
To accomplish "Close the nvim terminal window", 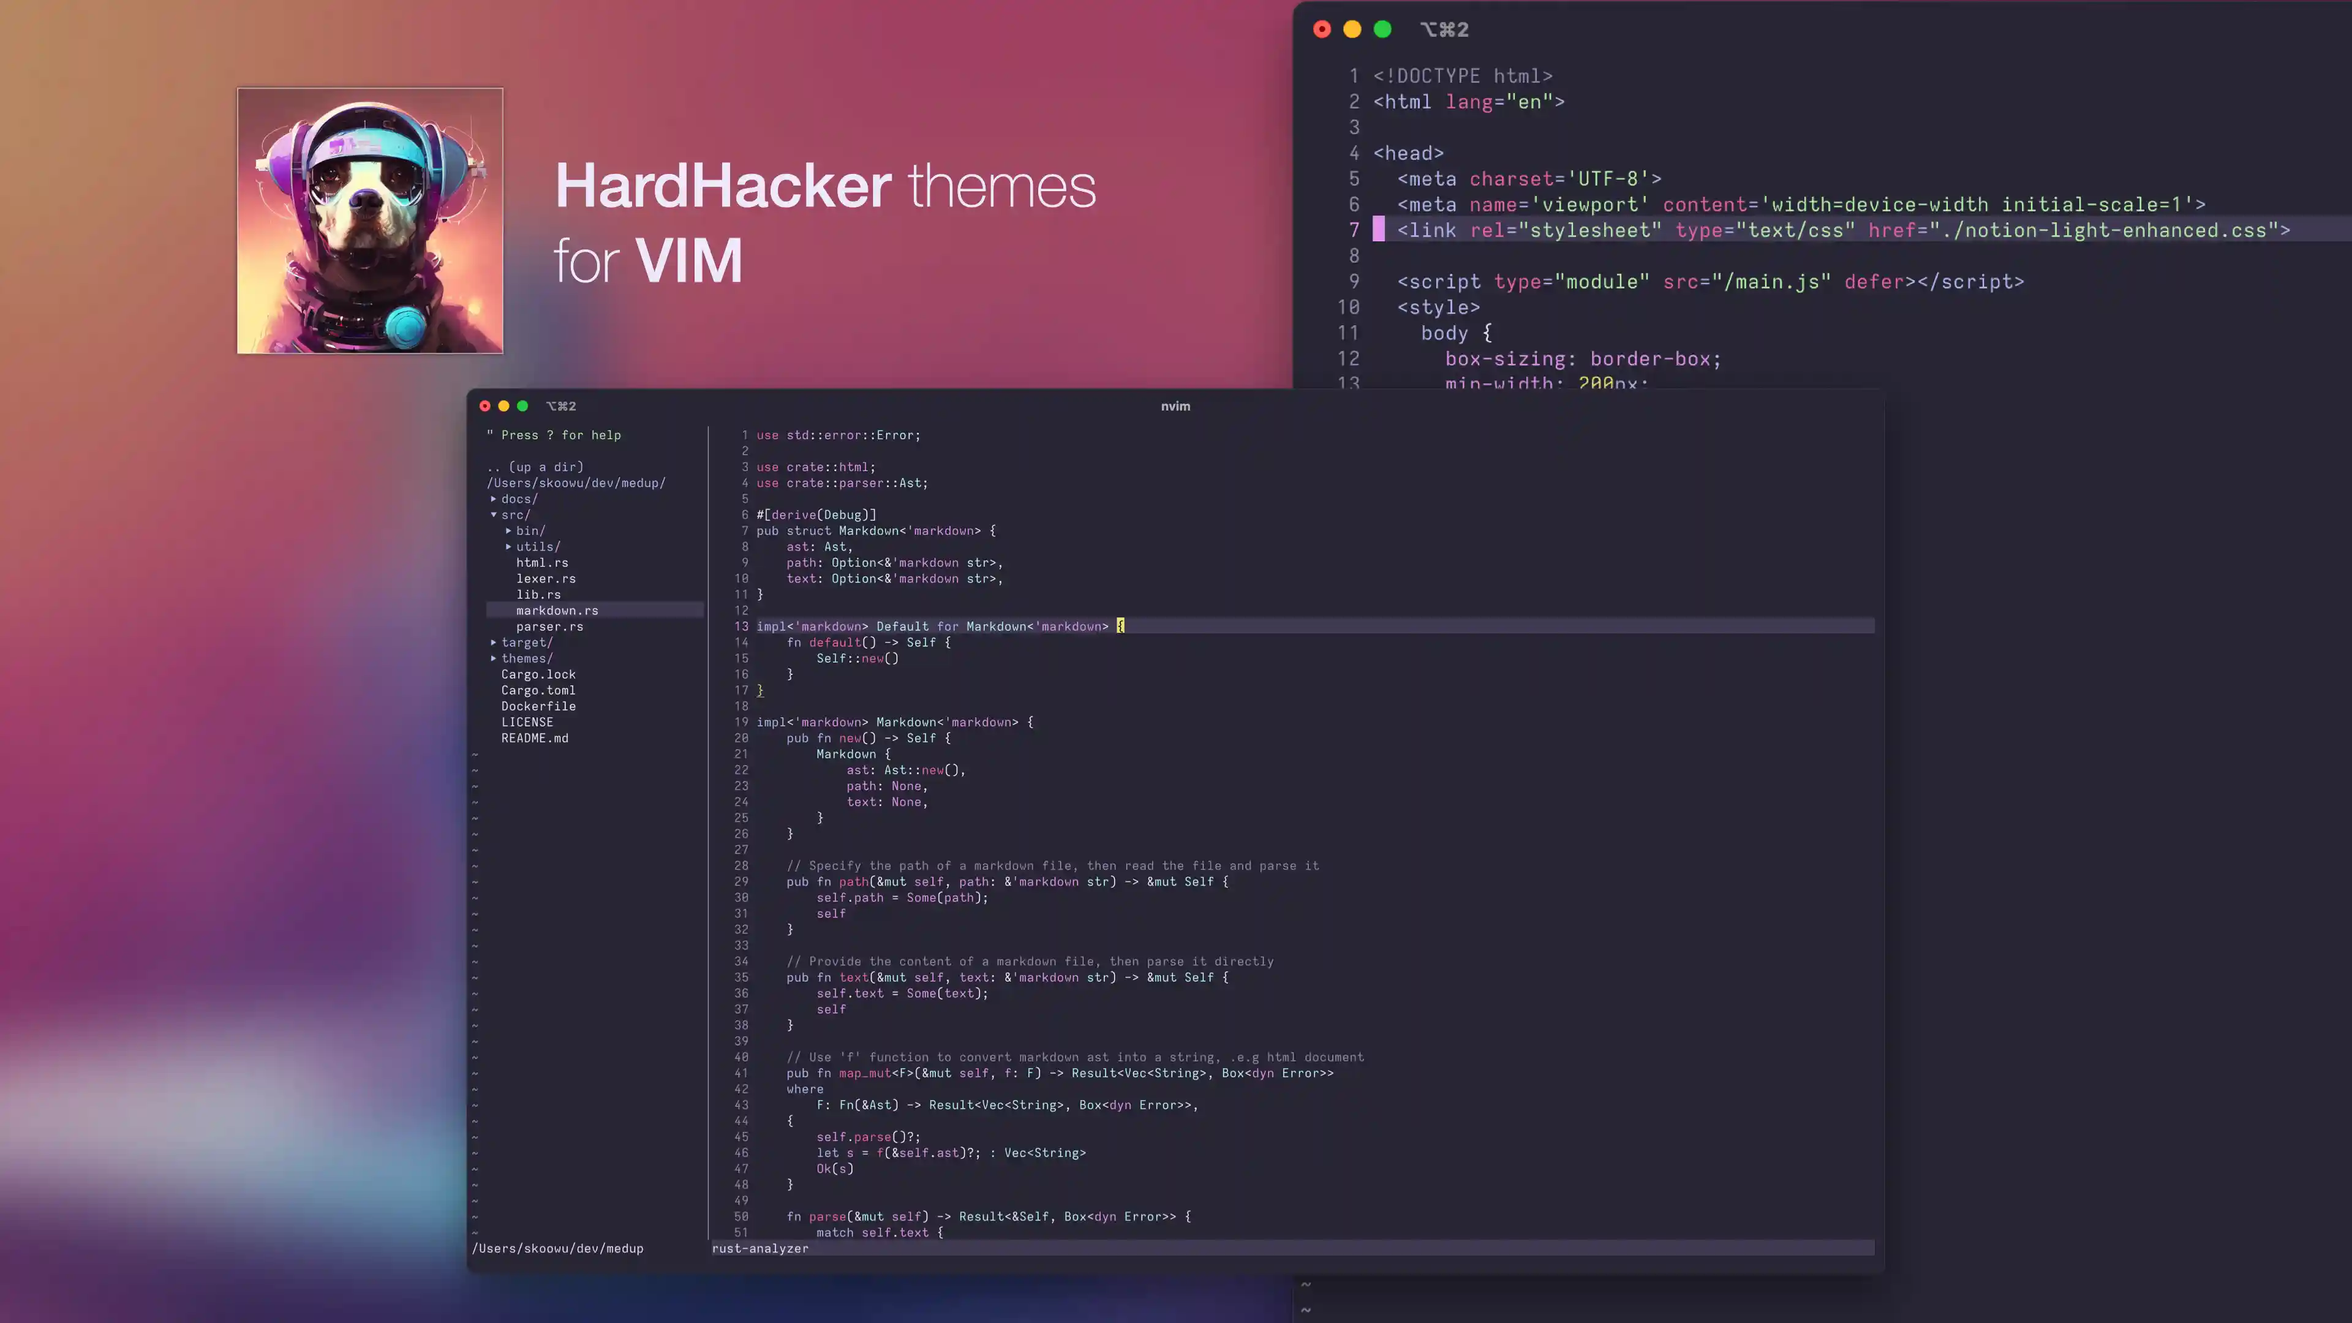I will [x=485, y=406].
